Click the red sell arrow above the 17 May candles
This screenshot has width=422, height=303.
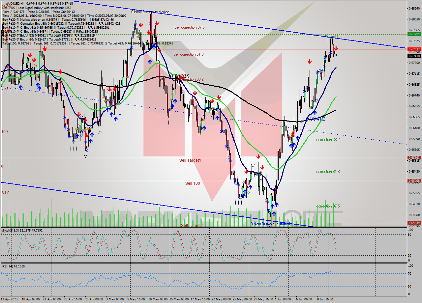click(196, 93)
